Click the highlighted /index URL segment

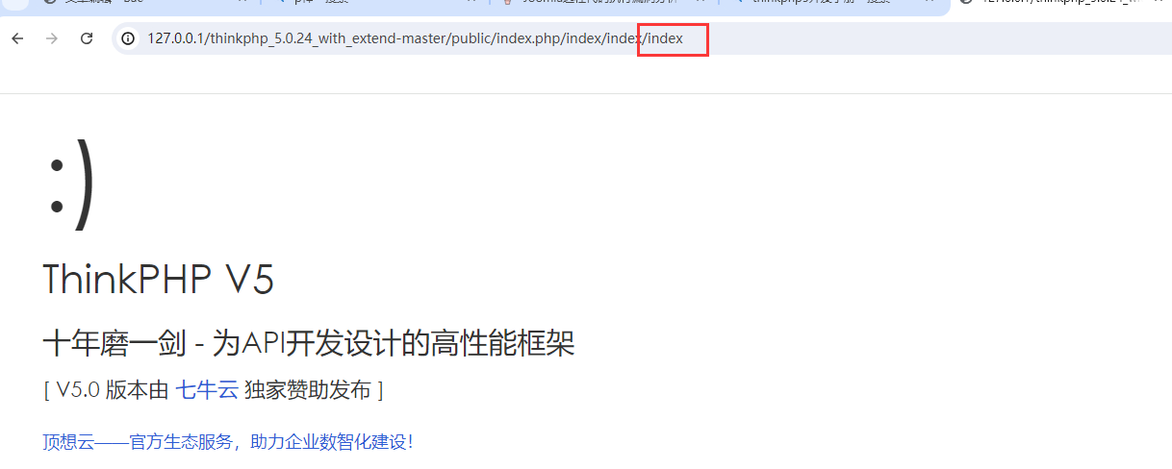(x=673, y=39)
